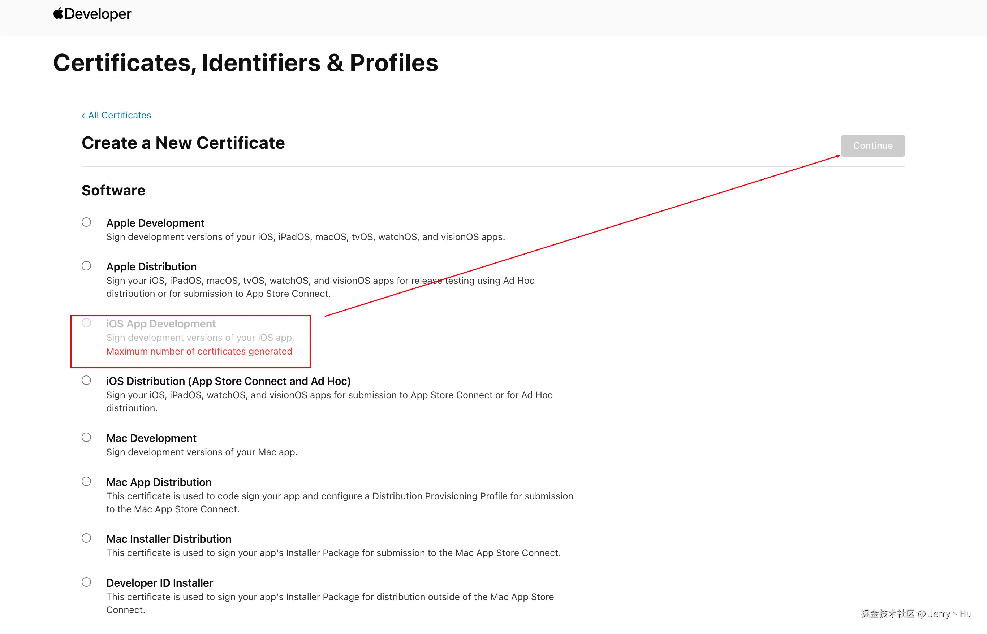Click Mac Installer Distribution label text
The height and width of the screenshot is (634, 987).
point(168,539)
